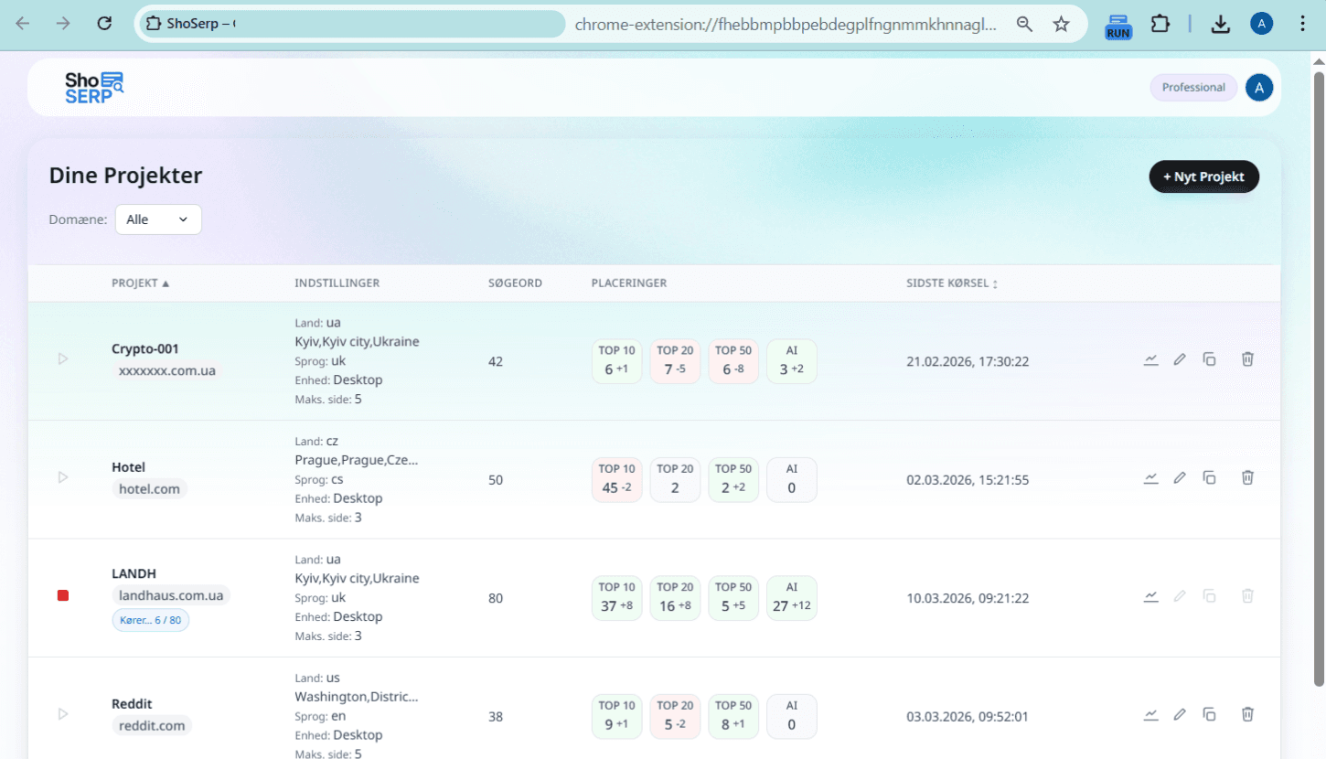Click the landhaus.com.ua domain tag

[171, 595]
